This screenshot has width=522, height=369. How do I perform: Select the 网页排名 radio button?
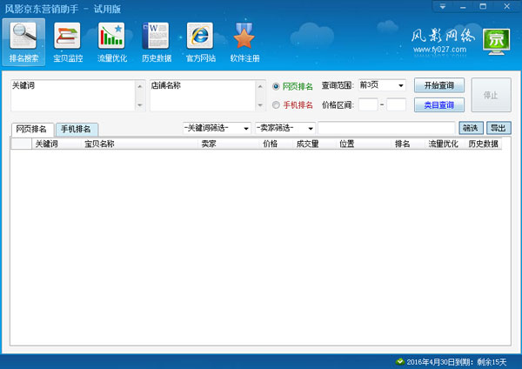pyautogui.click(x=276, y=86)
